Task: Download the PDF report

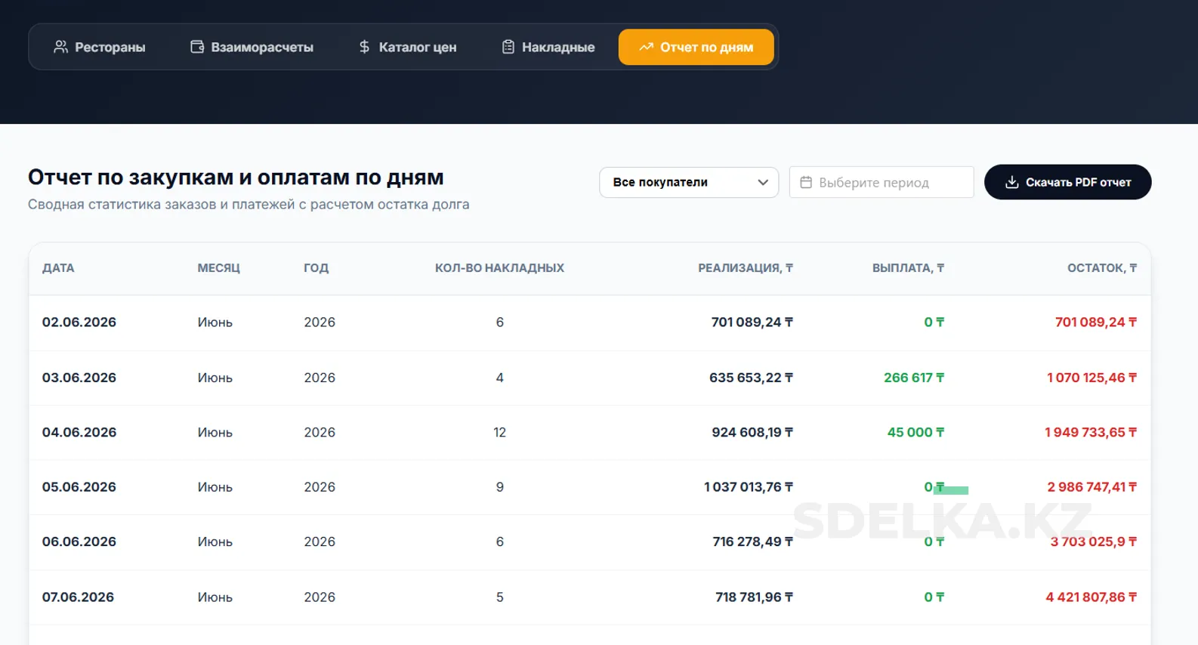Action: click(x=1067, y=182)
